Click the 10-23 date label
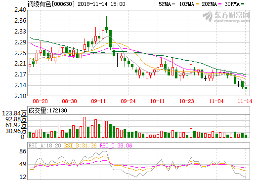257x180 pixels. (187, 101)
